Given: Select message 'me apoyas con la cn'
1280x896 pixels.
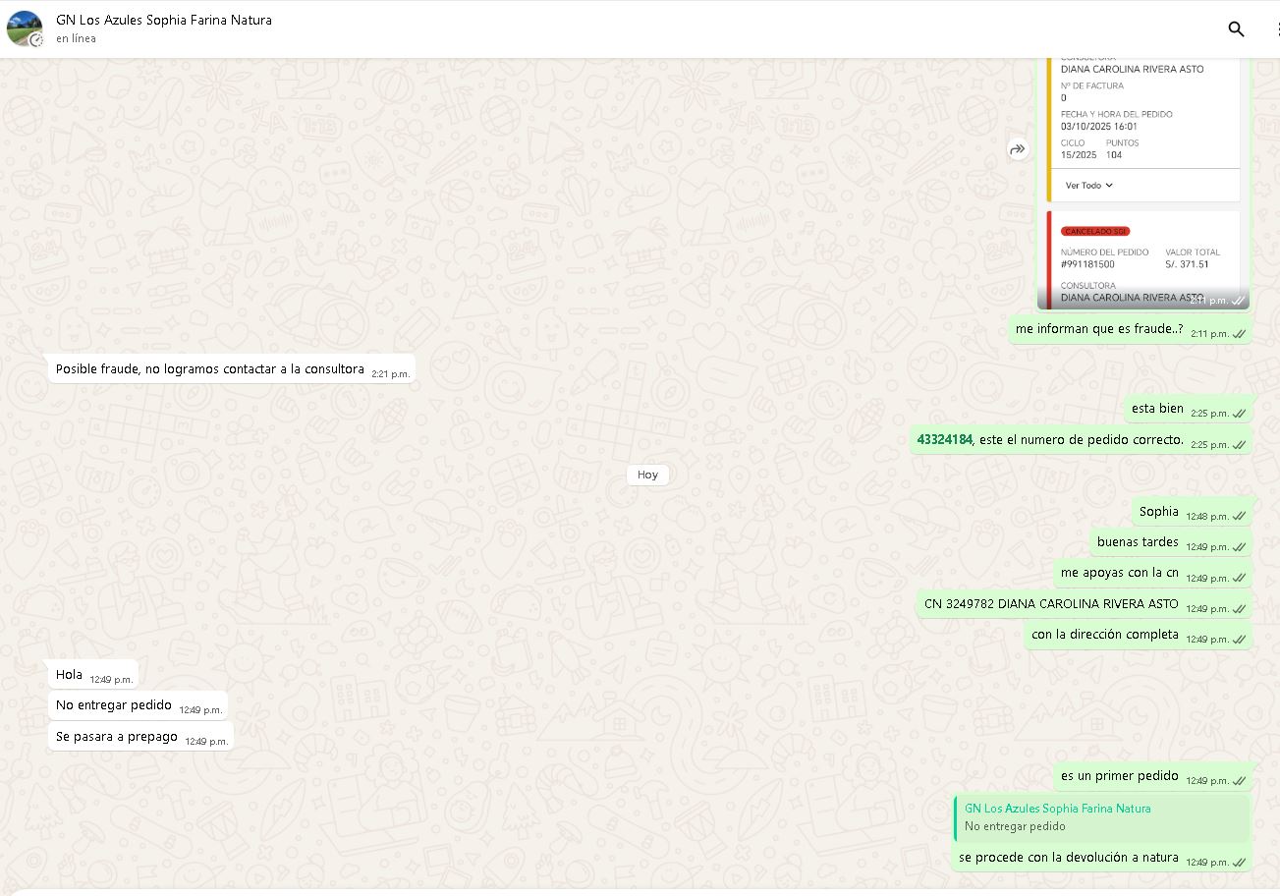Looking at the screenshot, I should (x=1153, y=573).
